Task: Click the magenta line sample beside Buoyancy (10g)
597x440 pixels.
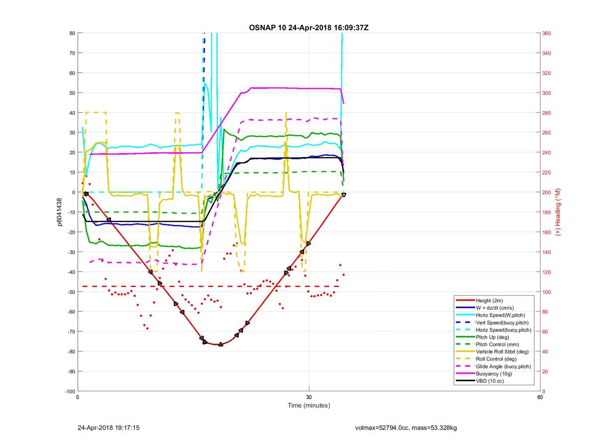Action: 465,374
